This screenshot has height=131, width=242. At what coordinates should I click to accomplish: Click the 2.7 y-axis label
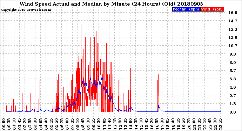[x=233, y=96]
